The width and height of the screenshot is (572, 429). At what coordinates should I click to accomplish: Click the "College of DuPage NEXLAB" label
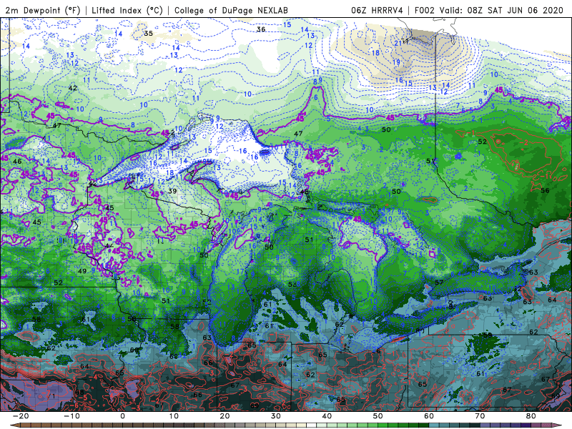[x=231, y=10]
